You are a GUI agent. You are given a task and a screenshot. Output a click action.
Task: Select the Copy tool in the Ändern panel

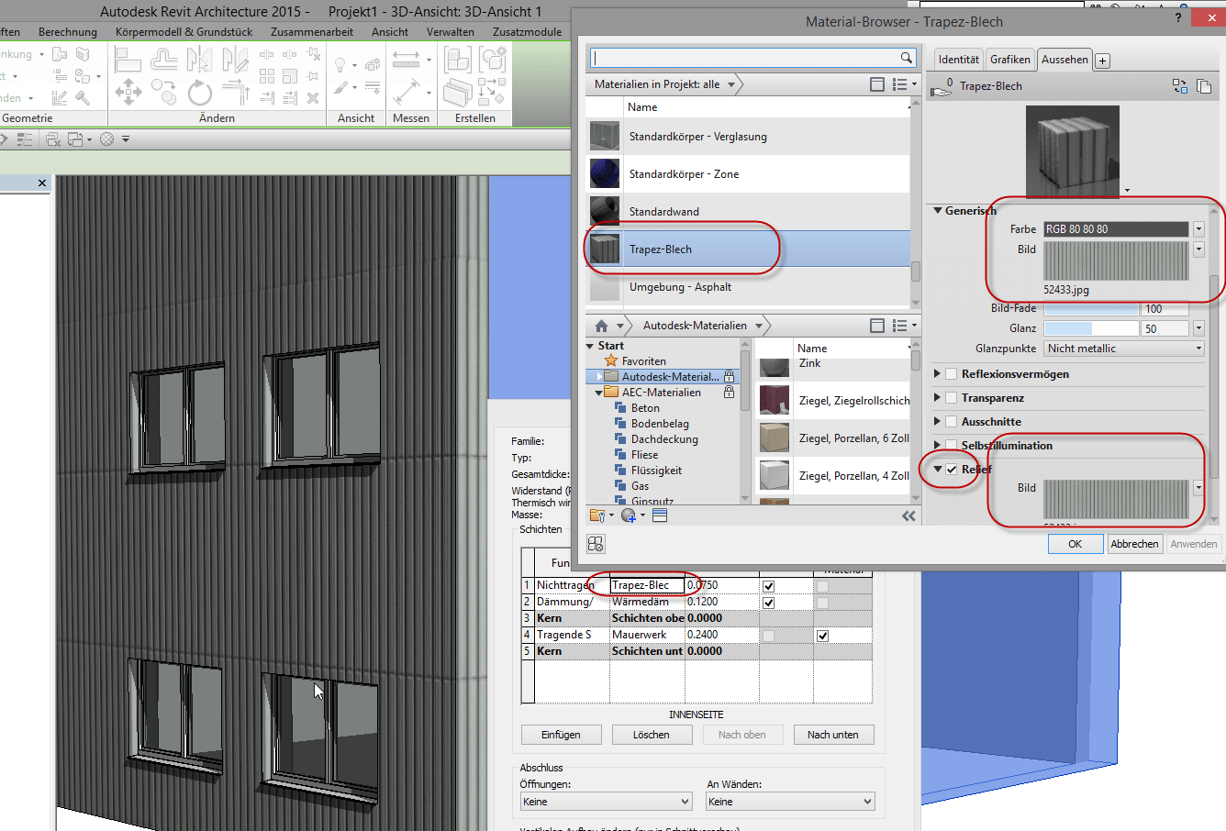point(164,92)
